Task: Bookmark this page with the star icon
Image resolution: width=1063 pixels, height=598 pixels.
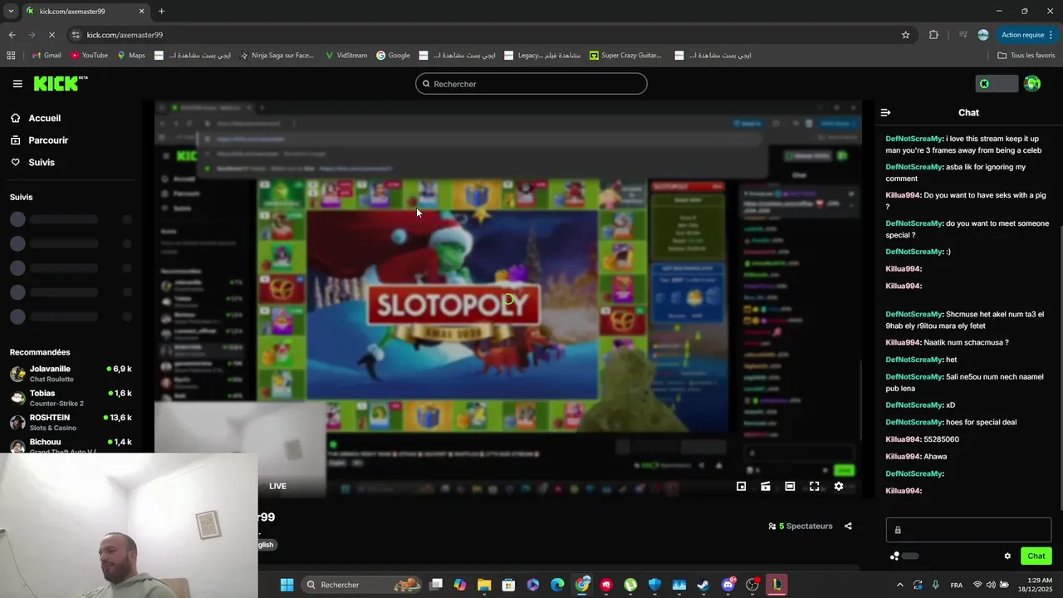Action: [906, 35]
